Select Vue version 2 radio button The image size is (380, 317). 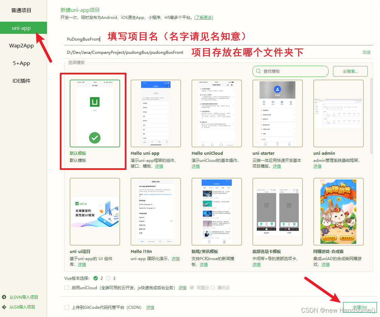95,278
